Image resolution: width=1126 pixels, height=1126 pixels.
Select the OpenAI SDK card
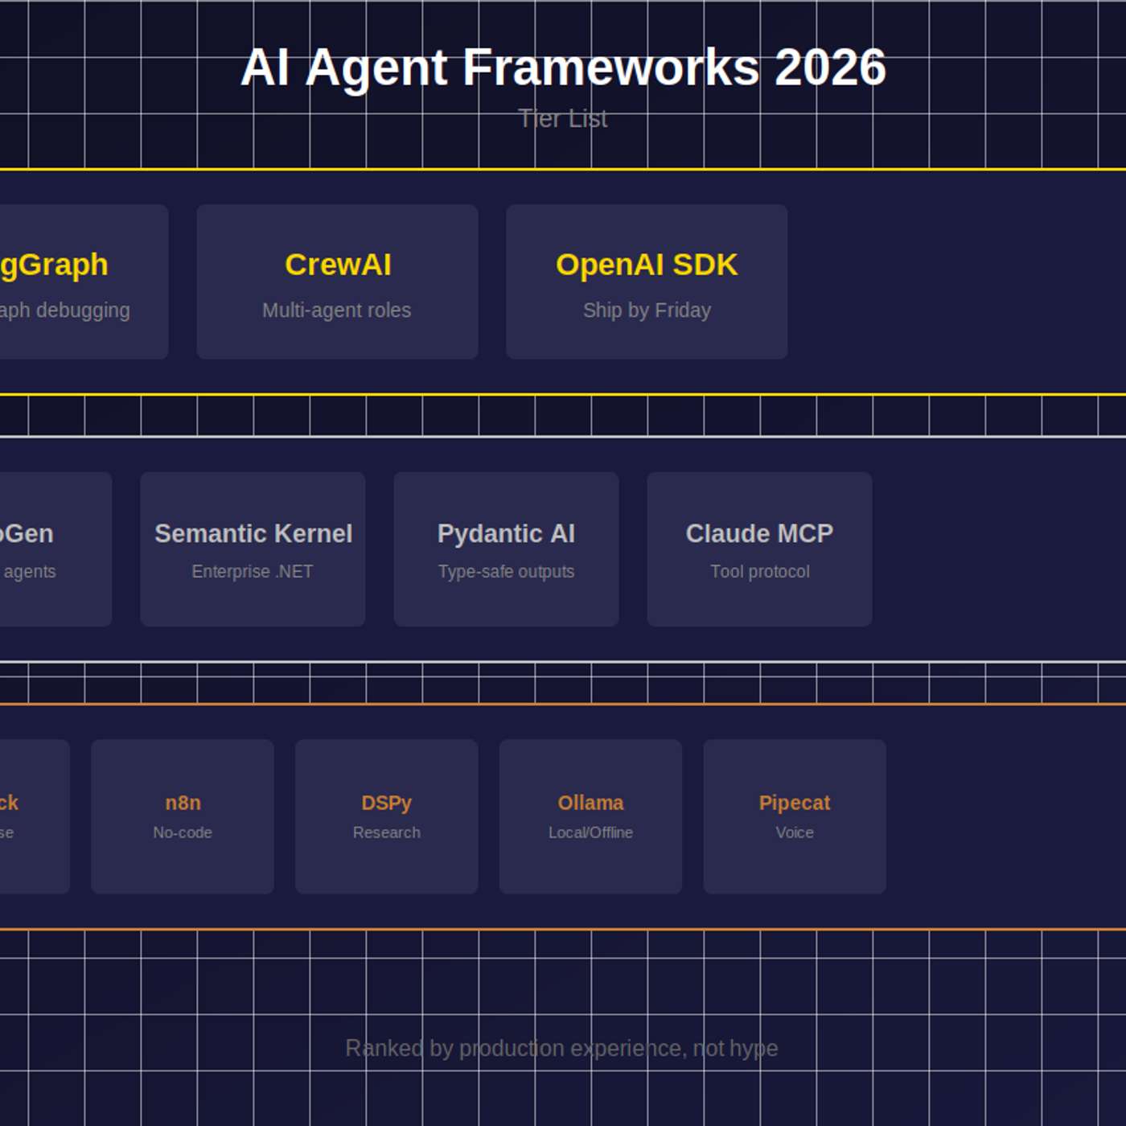click(x=647, y=281)
